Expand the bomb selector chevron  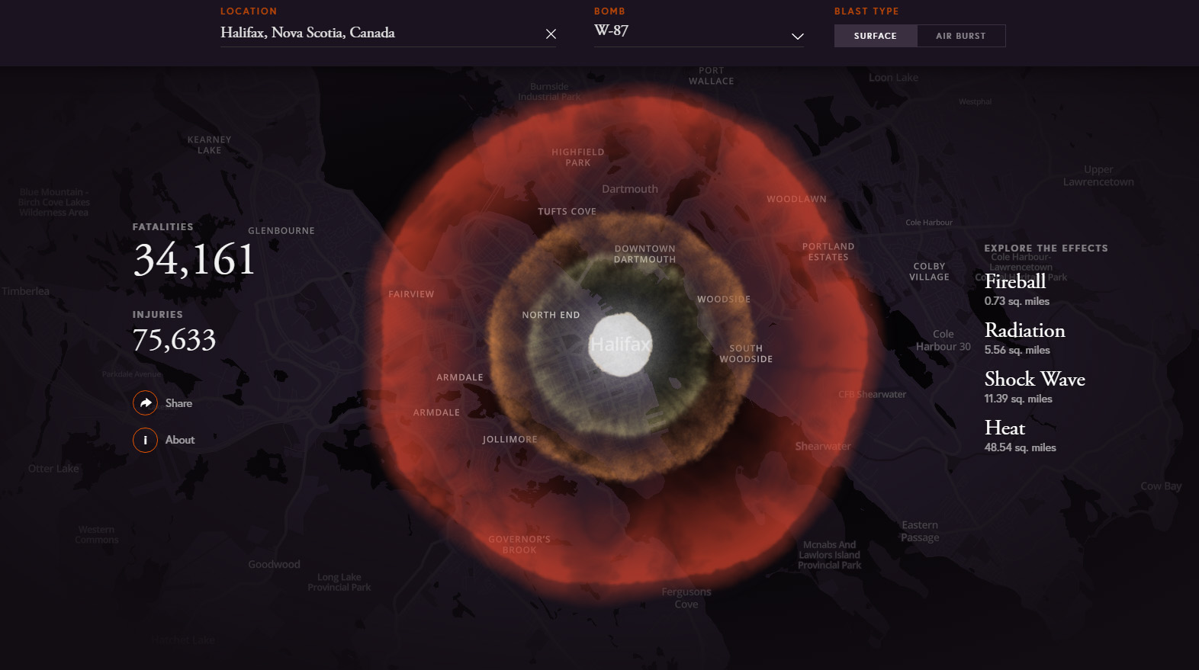(798, 37)
